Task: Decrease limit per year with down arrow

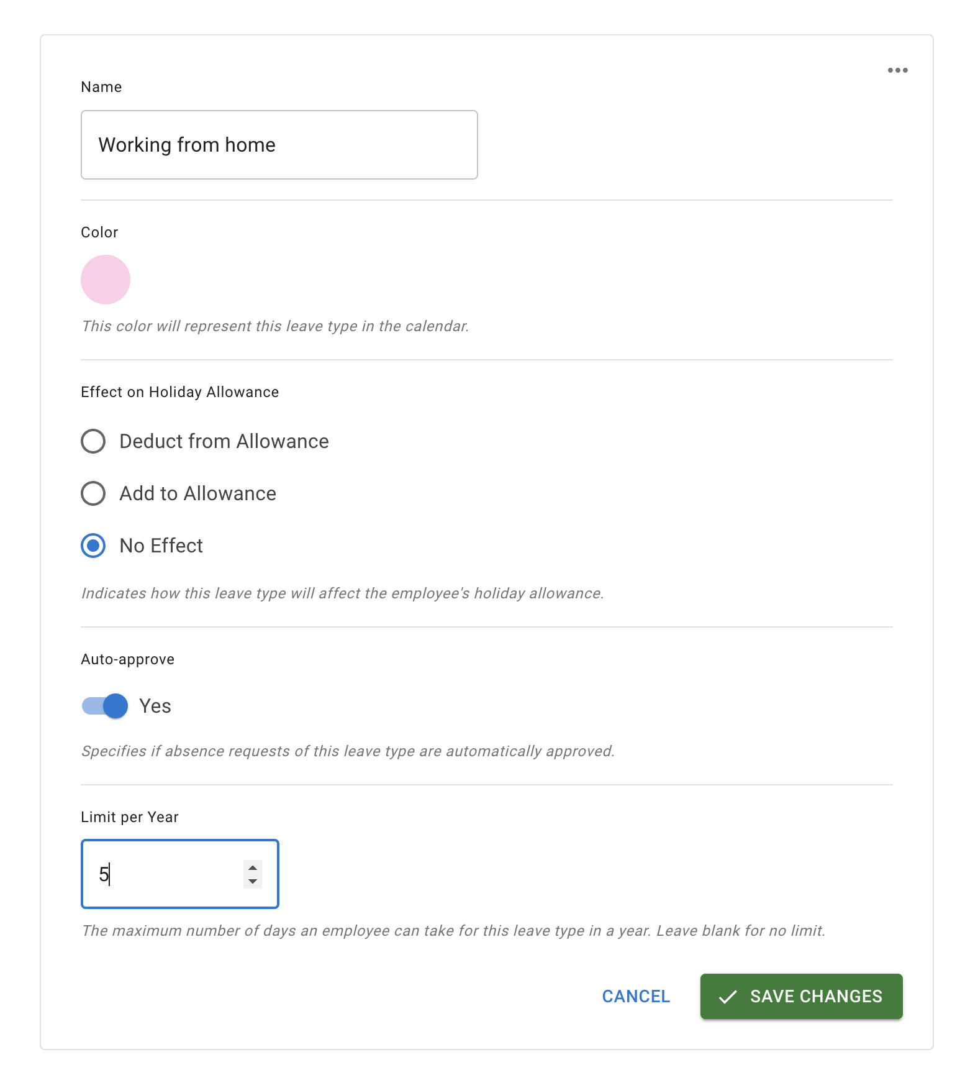Action: click(x=253, y=881)
